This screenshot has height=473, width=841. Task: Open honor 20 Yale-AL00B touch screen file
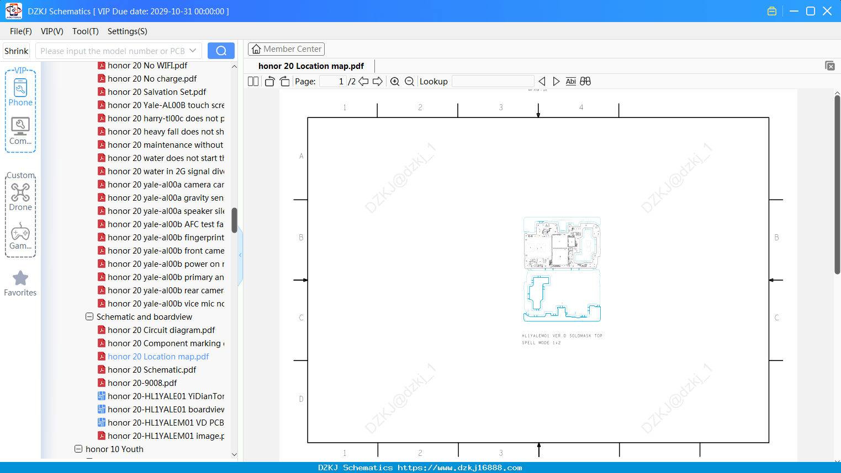pos(161,105)
